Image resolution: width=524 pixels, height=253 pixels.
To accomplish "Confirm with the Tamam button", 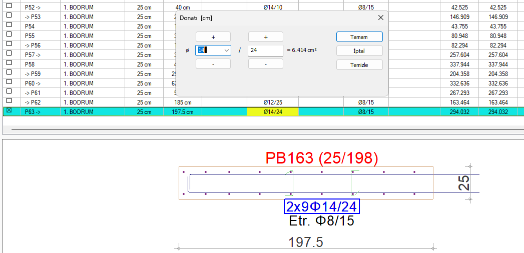I will (359, 37).
